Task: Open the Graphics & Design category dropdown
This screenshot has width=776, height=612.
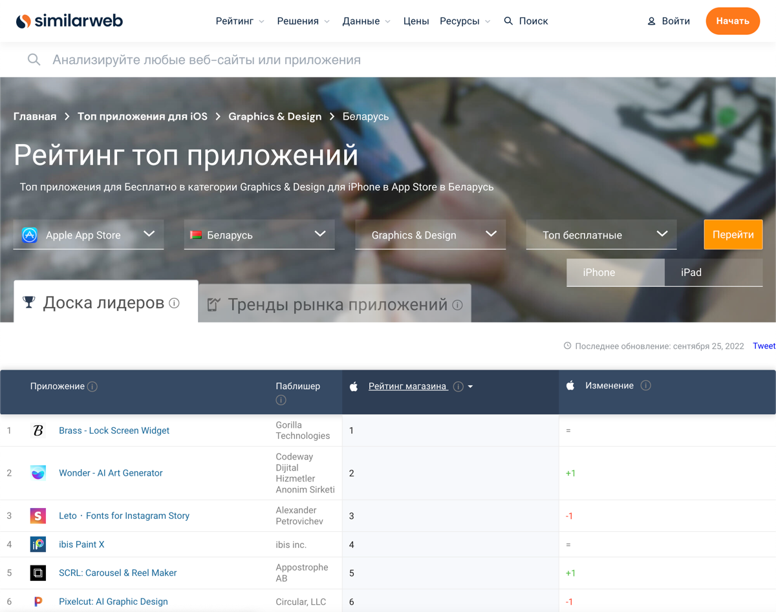Action: (x=430, y=235)
